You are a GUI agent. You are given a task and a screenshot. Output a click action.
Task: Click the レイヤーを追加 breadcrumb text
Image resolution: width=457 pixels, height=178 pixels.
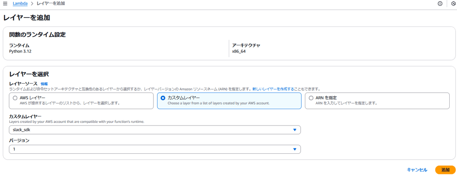(51, 4)
